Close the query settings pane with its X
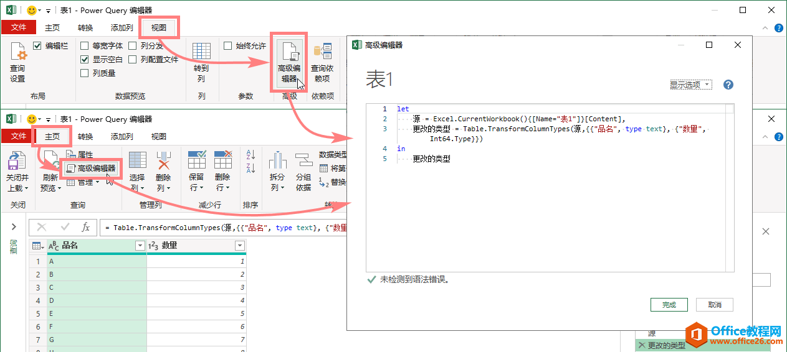The height and width of the screenshot is (352, 787). [766, 231]
